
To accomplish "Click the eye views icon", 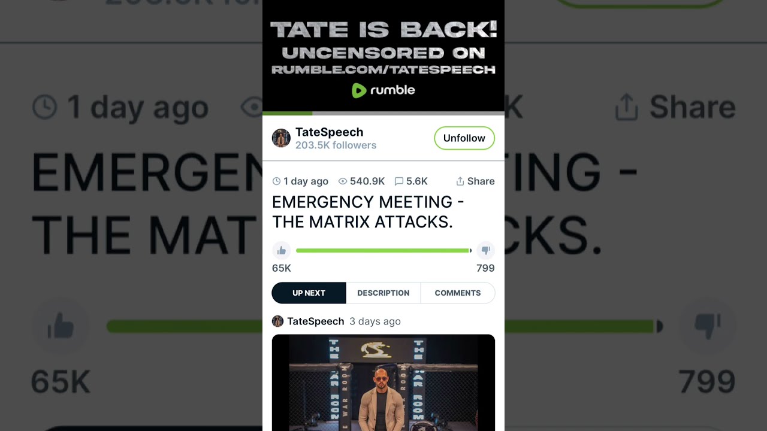I will (x=343, y=181).
